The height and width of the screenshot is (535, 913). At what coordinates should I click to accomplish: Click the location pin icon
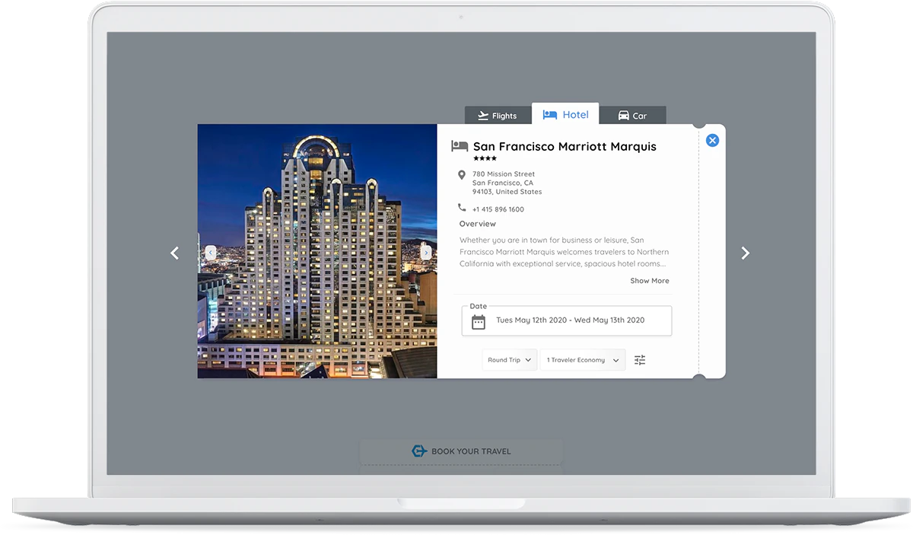click(x=462, y=175)
